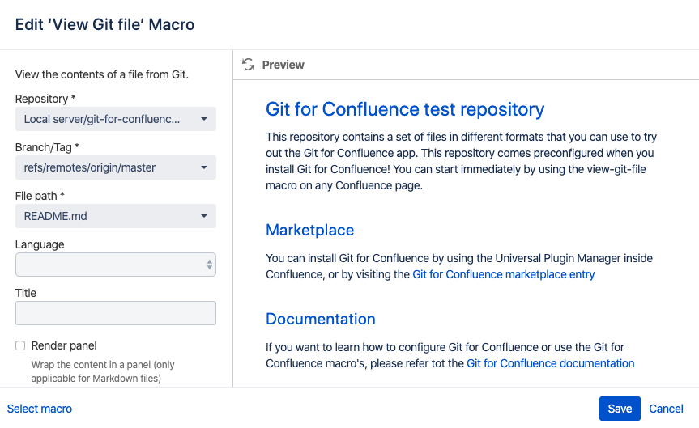Click the Preview label in header bar
The height and width of the screenshot is (428, 699).
pyautogui.click(x=283, y=65)
